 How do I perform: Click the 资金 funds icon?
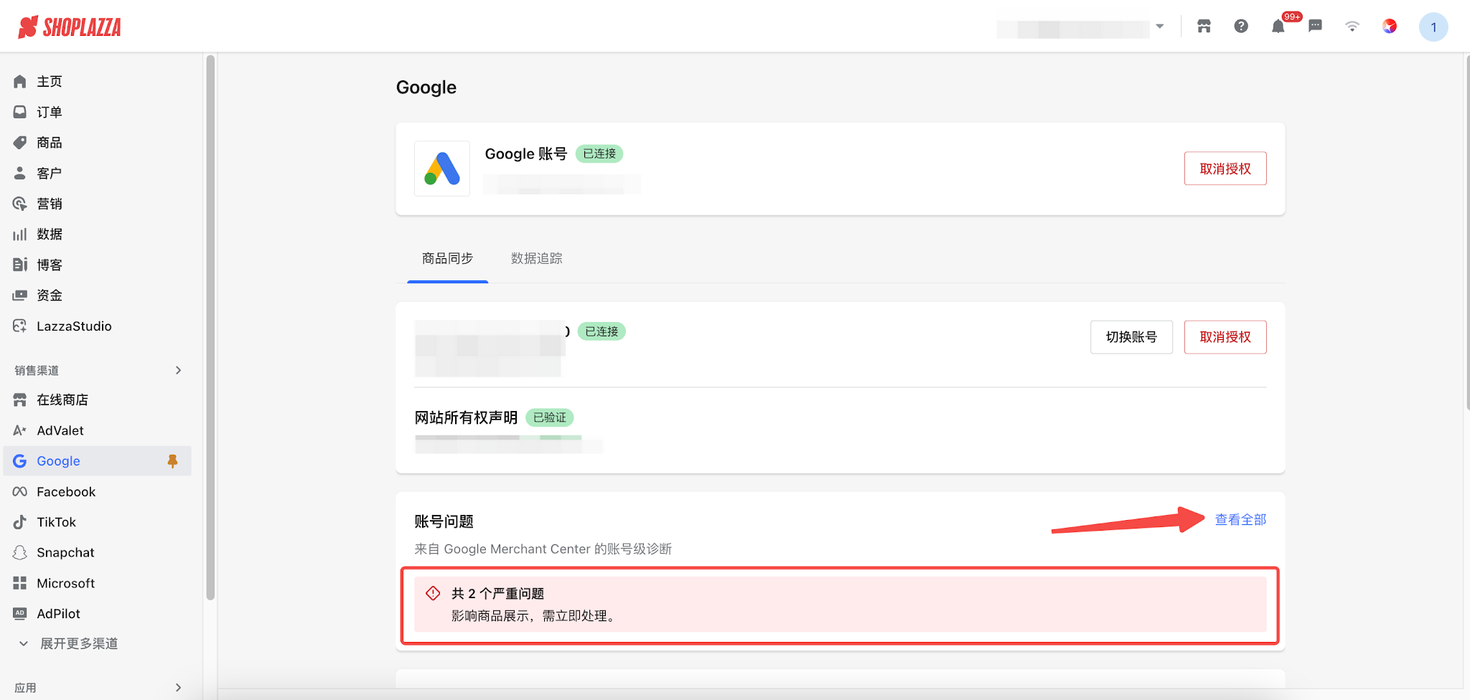[20, 295]
